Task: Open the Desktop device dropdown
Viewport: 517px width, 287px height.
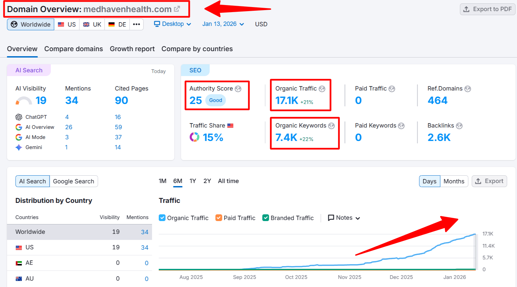Action: coord(172,24)
